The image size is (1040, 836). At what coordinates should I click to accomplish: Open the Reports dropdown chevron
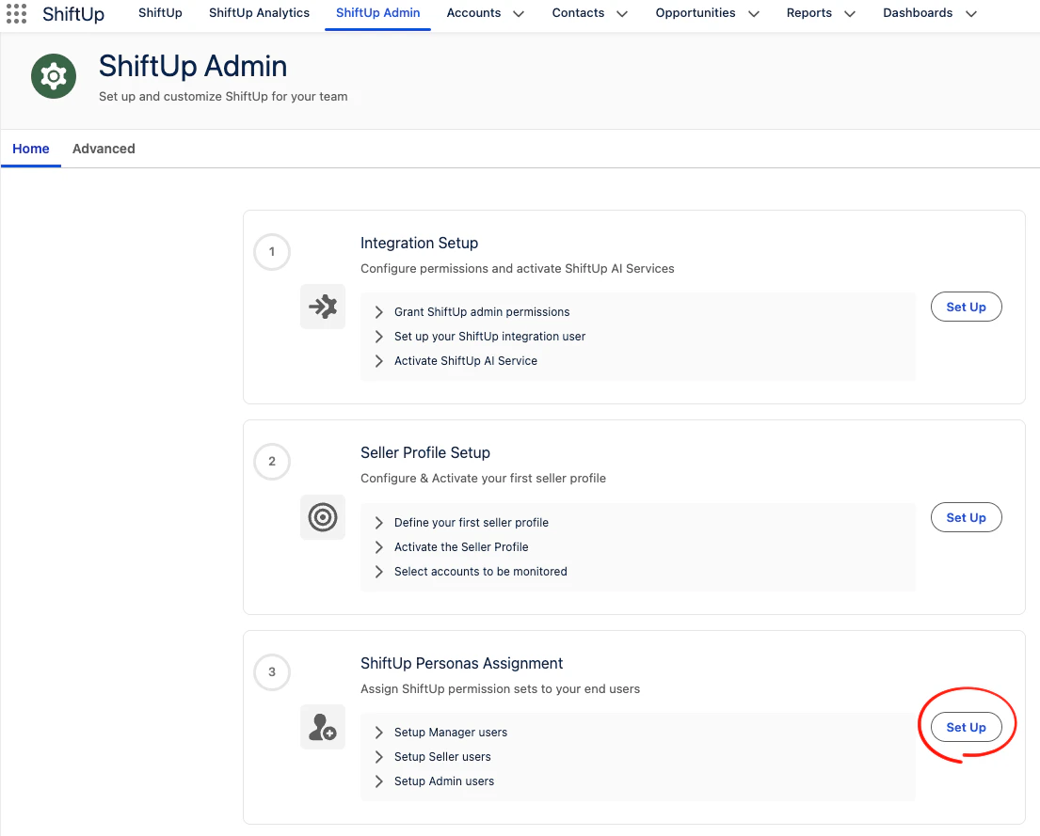(x=850, y=14)
